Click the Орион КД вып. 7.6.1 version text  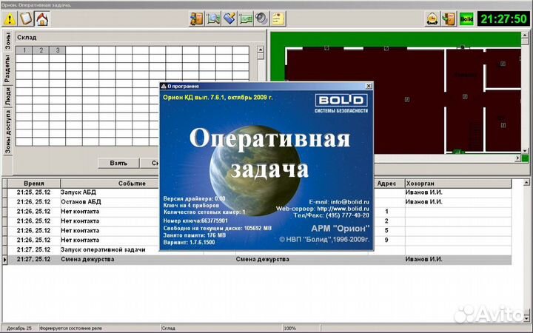click(x=218, y=98)
